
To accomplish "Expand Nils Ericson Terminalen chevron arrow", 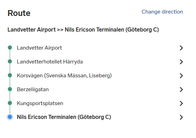I will [x=181, y=117].
